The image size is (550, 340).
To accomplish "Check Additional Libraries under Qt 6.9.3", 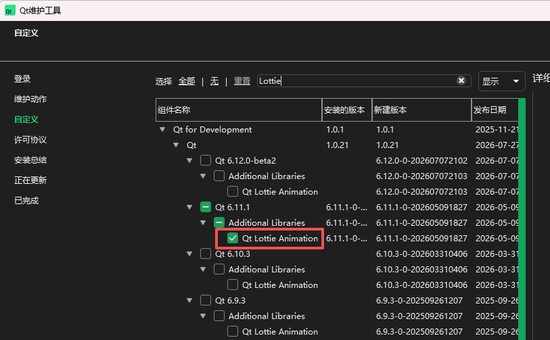I will coord(219,316).
